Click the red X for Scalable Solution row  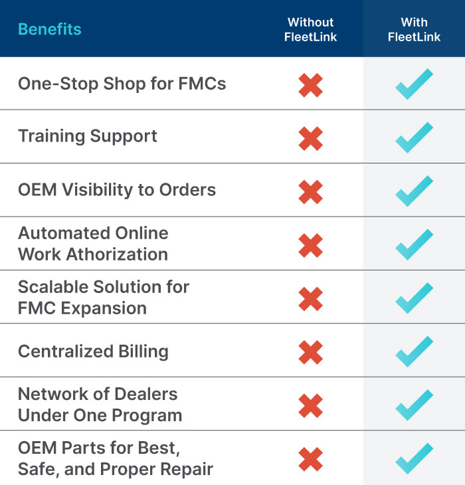tap(310, 299)
